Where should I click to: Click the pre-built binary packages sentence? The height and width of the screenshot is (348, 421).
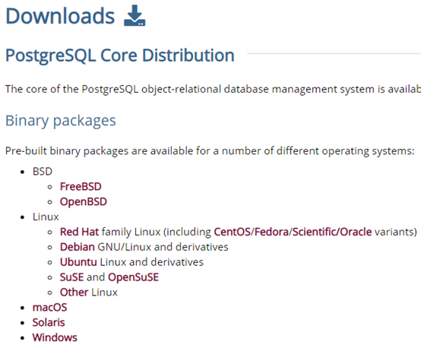click(x=210, y=151)
